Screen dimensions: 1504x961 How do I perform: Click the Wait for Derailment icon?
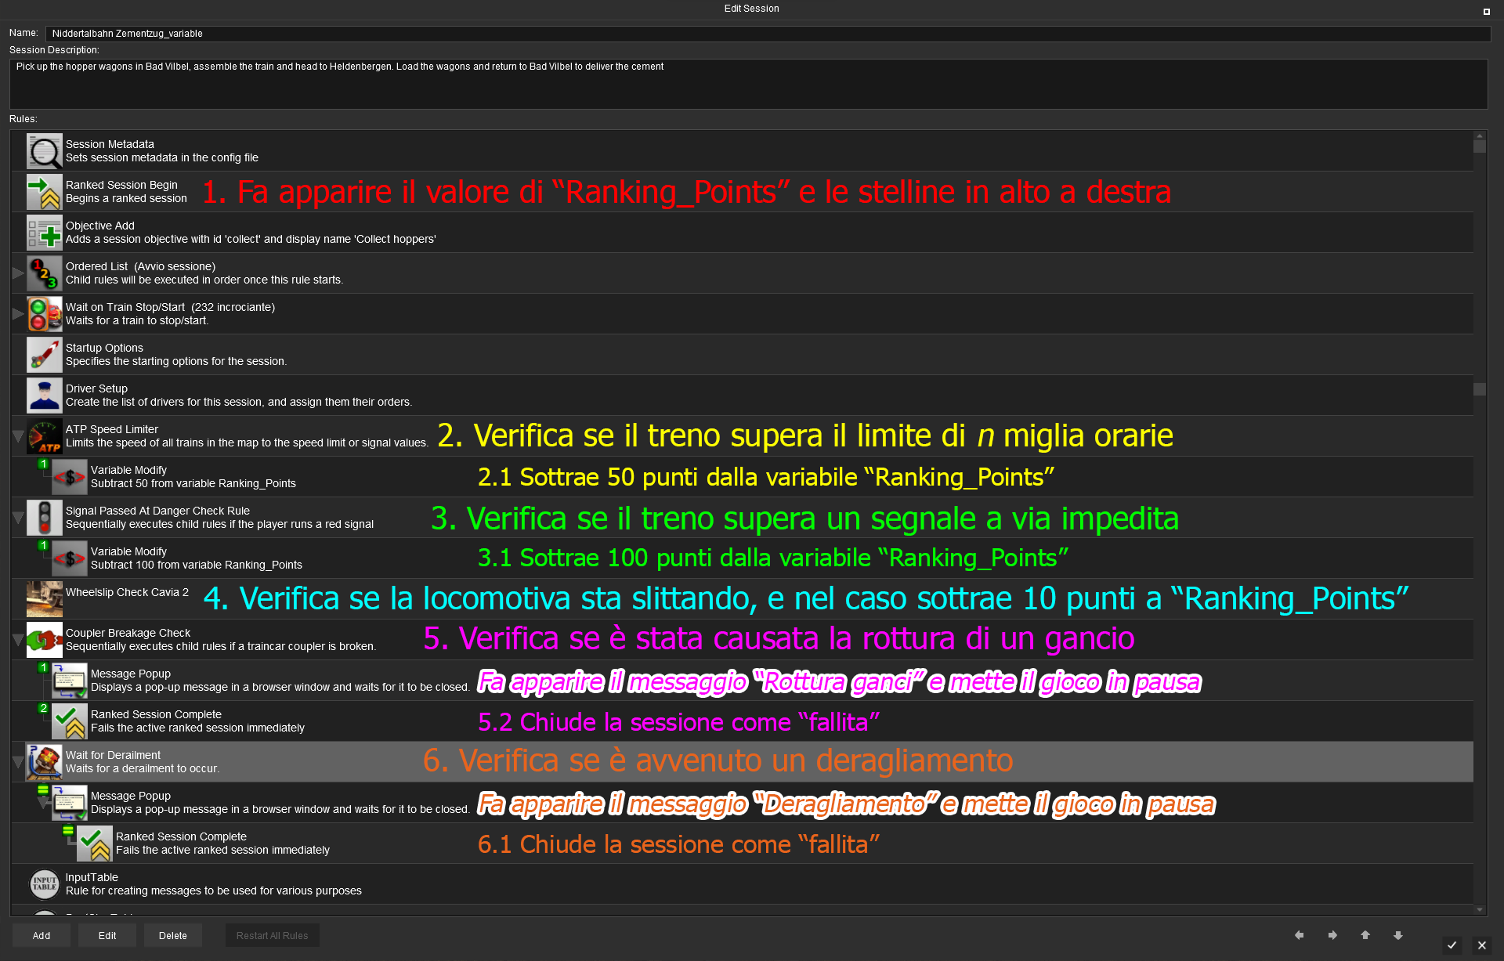pos(44,762)
